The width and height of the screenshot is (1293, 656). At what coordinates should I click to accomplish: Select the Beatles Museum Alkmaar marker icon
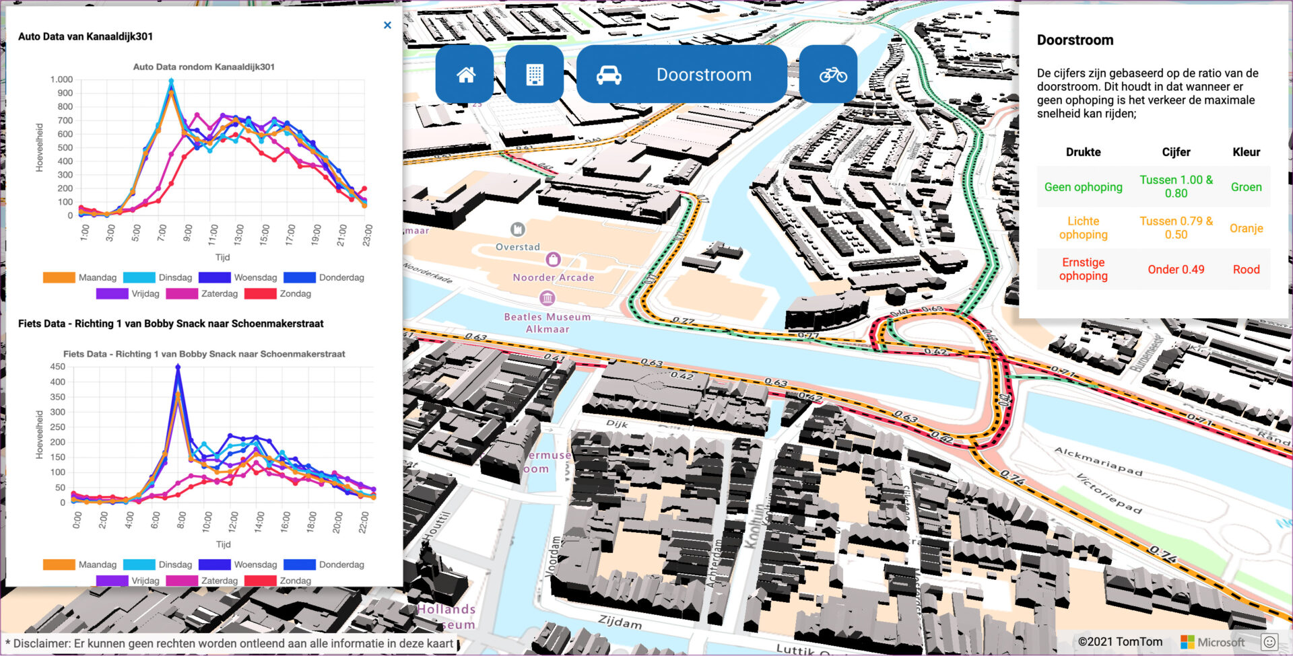point(547,298)
